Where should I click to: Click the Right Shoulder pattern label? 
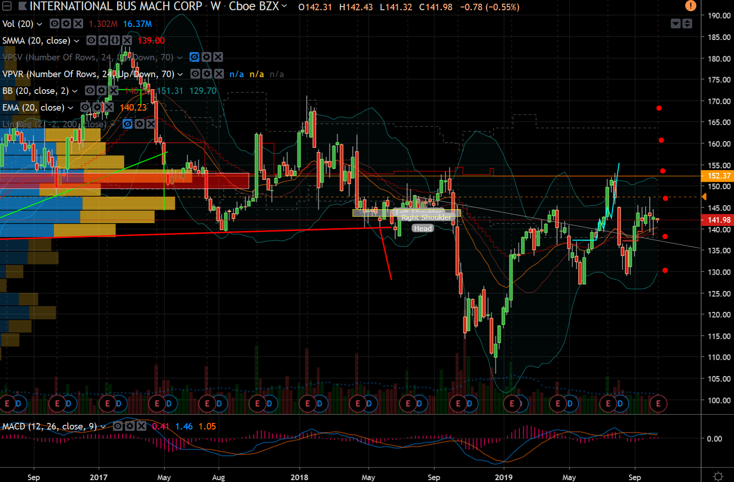[x=426, y=218]
